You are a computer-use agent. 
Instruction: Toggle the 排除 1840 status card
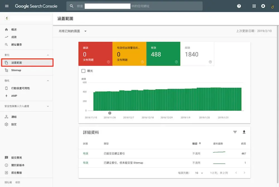197,54
